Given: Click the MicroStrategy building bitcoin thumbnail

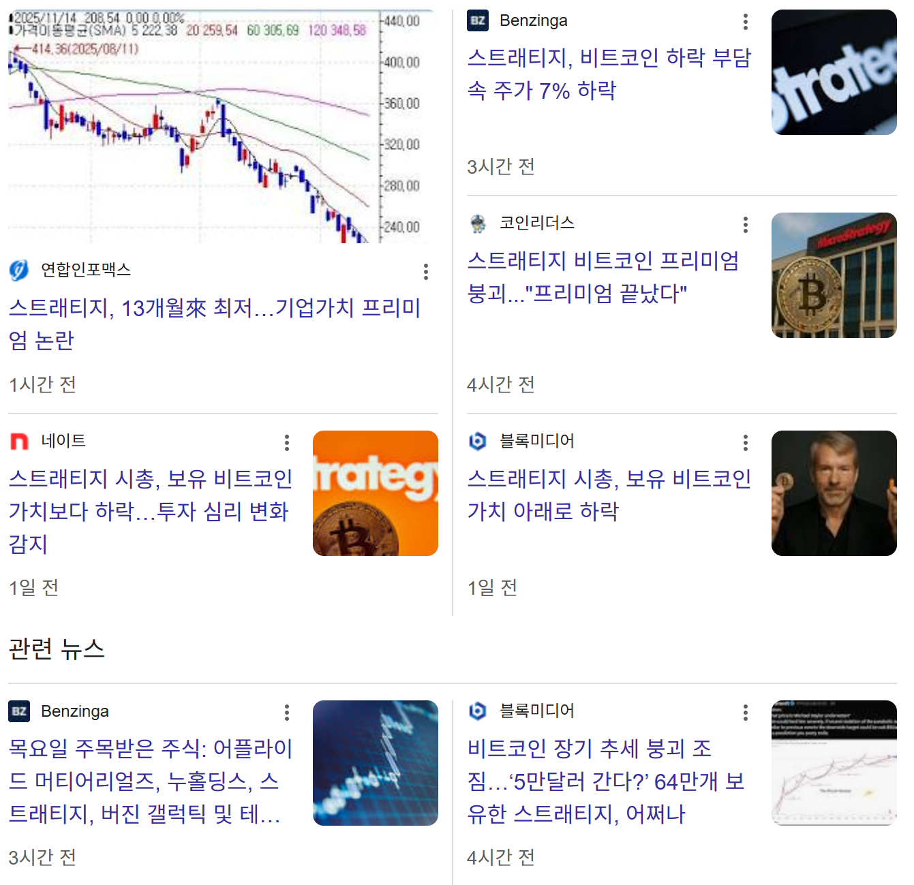Looking at the screenshot, I should 834,275.
